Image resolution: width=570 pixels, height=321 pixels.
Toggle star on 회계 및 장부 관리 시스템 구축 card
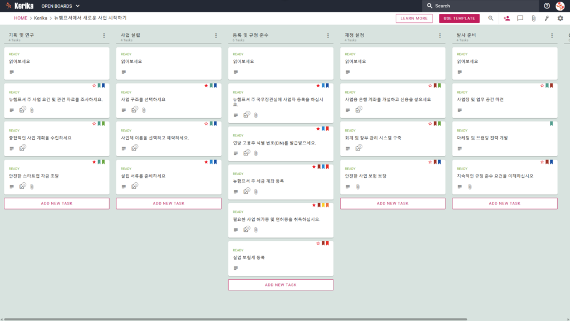[430, 124]
